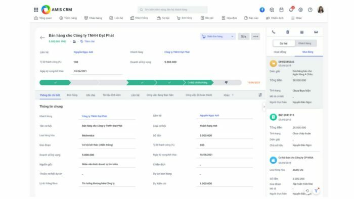Select the Báo cáo menu item
Image resolution: width=354 pixels, height=199 pixels.
251,18
